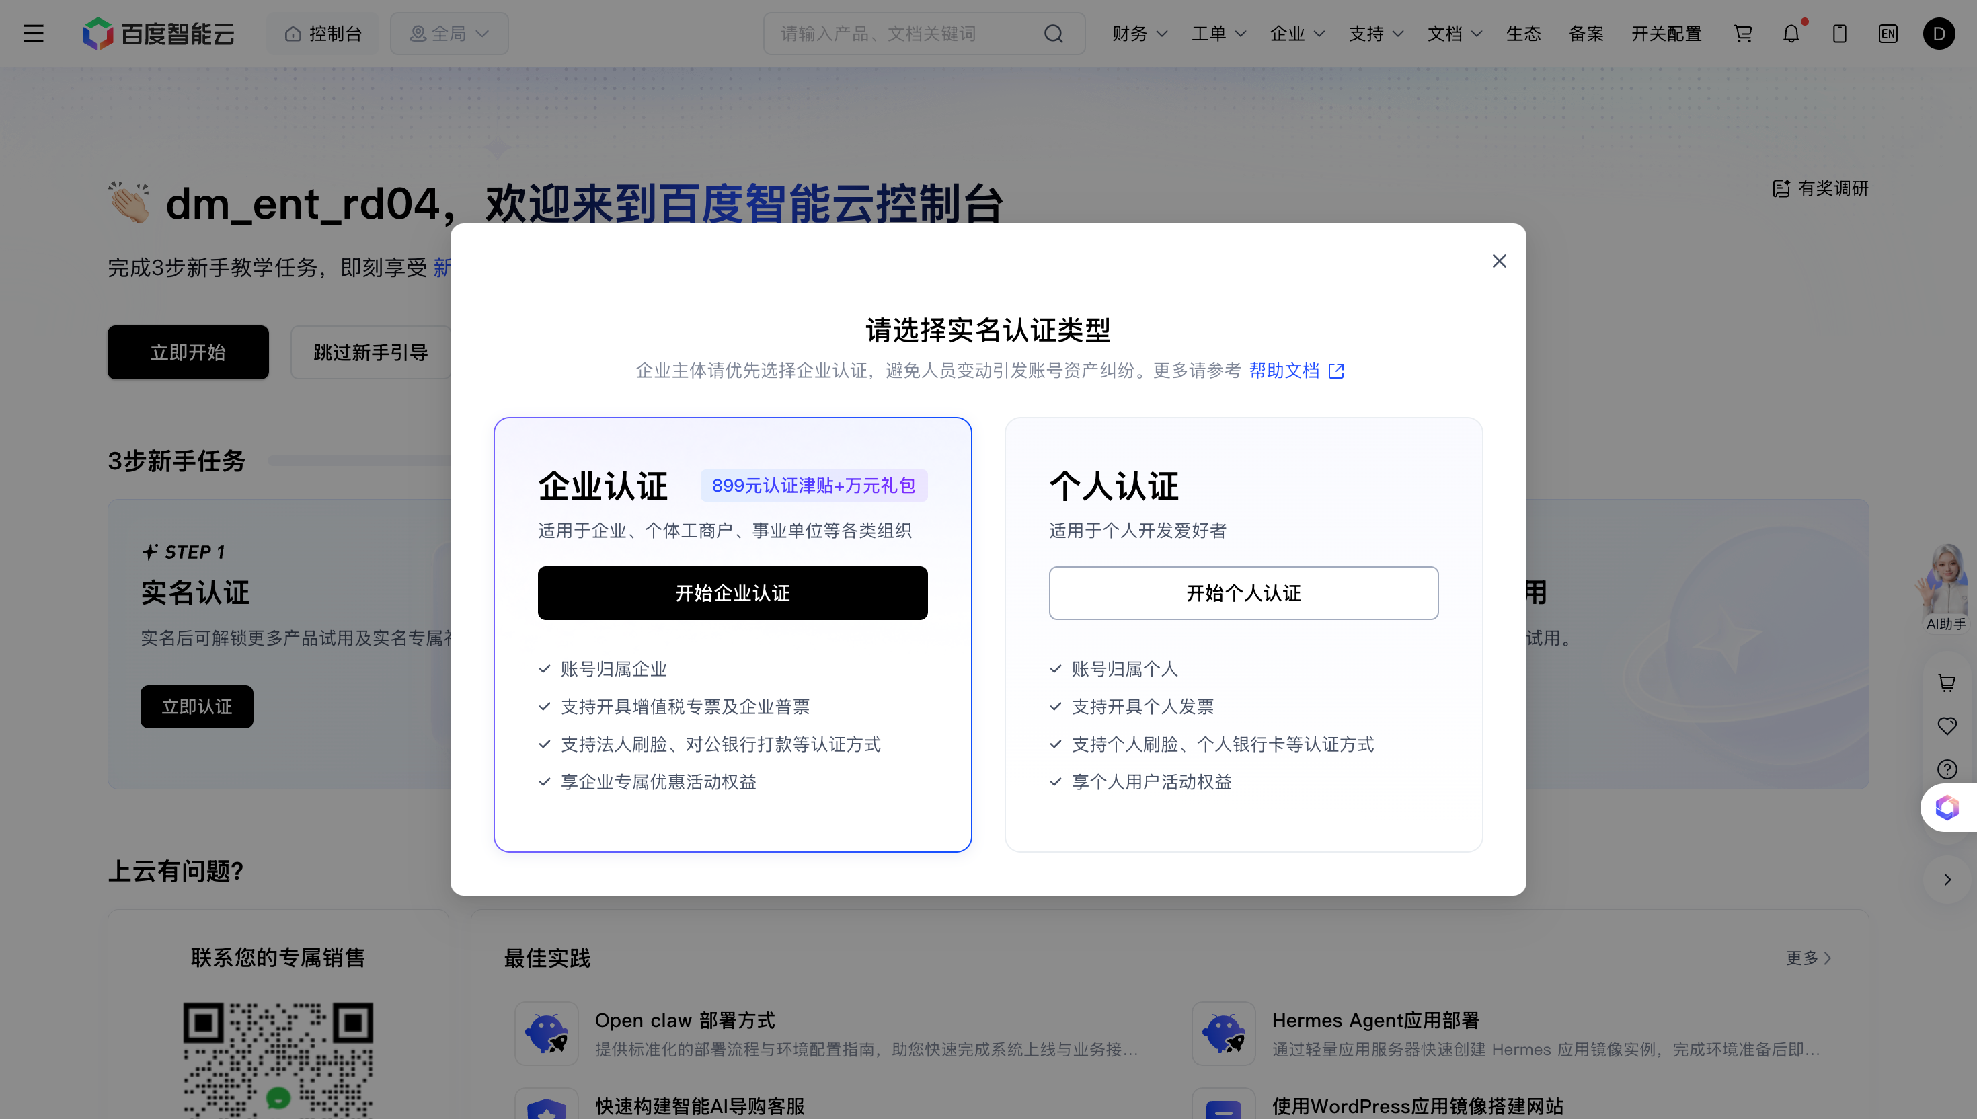Open the hamburger navigation menu
This screenshot has height=1119, width=1977.
coord(33,33)
